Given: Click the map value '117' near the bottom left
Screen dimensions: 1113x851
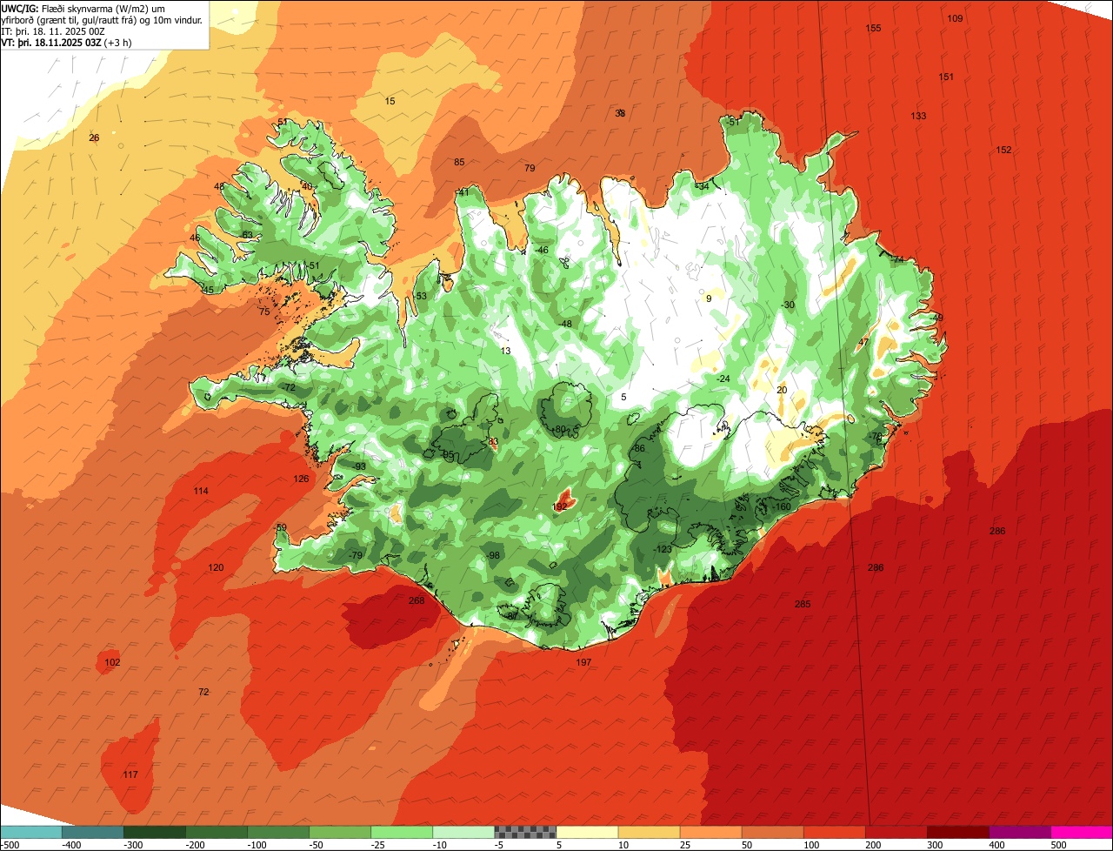Looking at the screenshot, I should click(x=130, y=775).
